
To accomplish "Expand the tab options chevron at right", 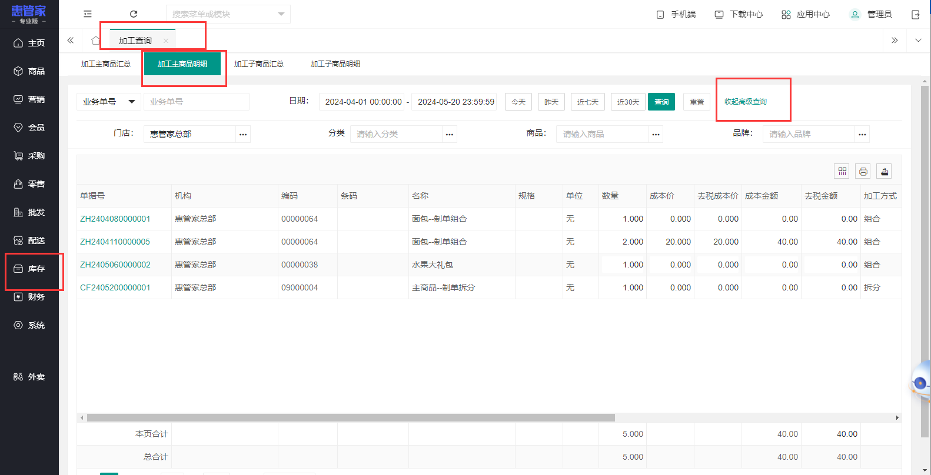I will 918,41.
